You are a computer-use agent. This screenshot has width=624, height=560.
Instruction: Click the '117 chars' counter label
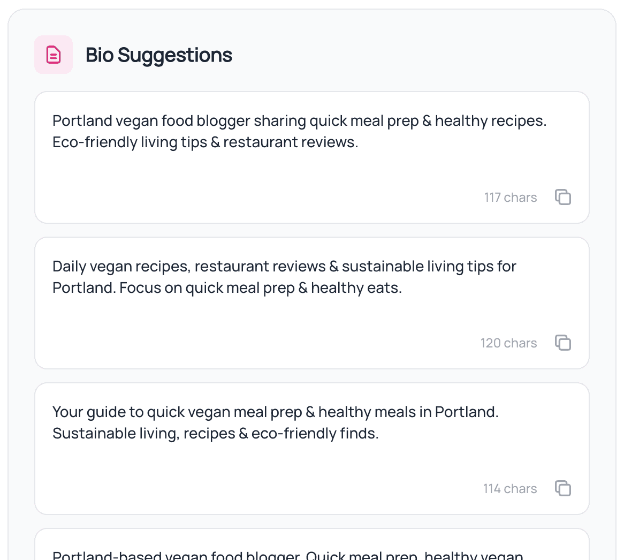pyautogui.click(x=510, y=198)
